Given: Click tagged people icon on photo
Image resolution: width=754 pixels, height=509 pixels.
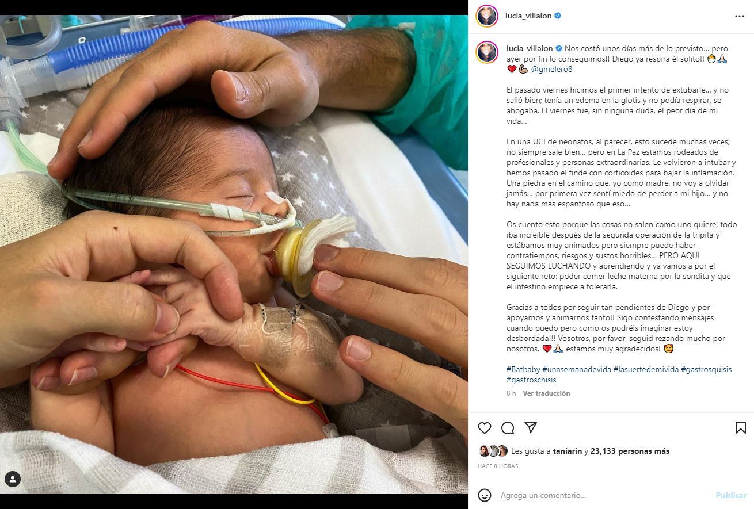Looking at the screenshot, I should 13,479.
